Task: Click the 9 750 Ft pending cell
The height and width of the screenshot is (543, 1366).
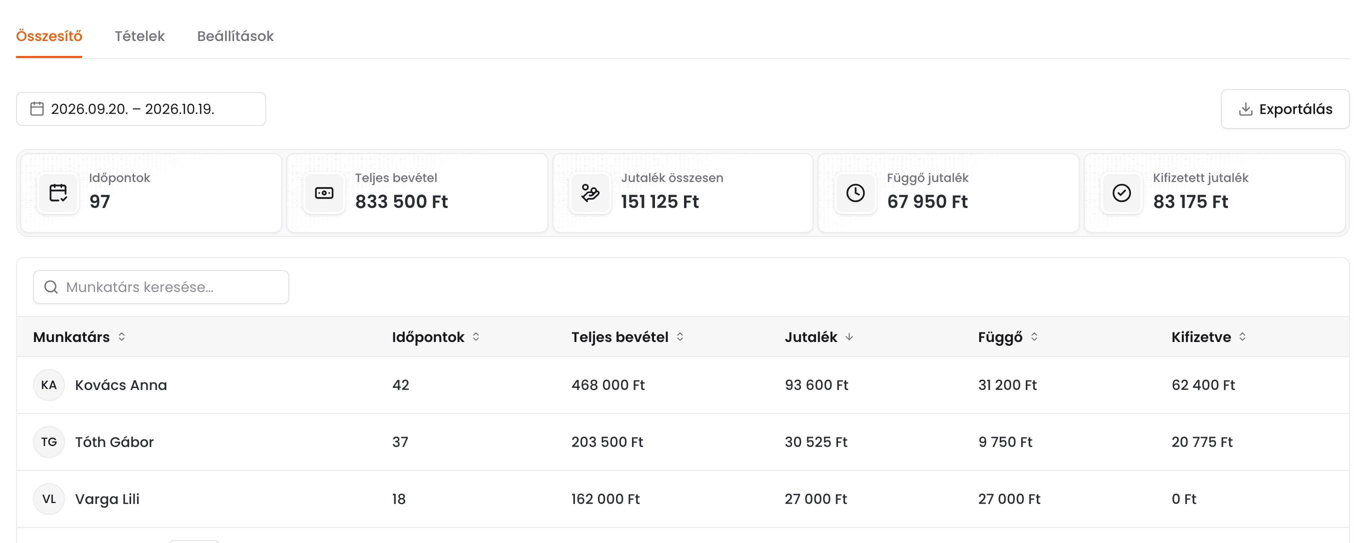Action: coord(1005,442)
